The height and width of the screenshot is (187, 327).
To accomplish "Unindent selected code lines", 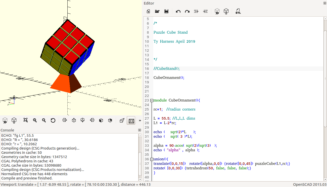I will [x=196, y=11].
